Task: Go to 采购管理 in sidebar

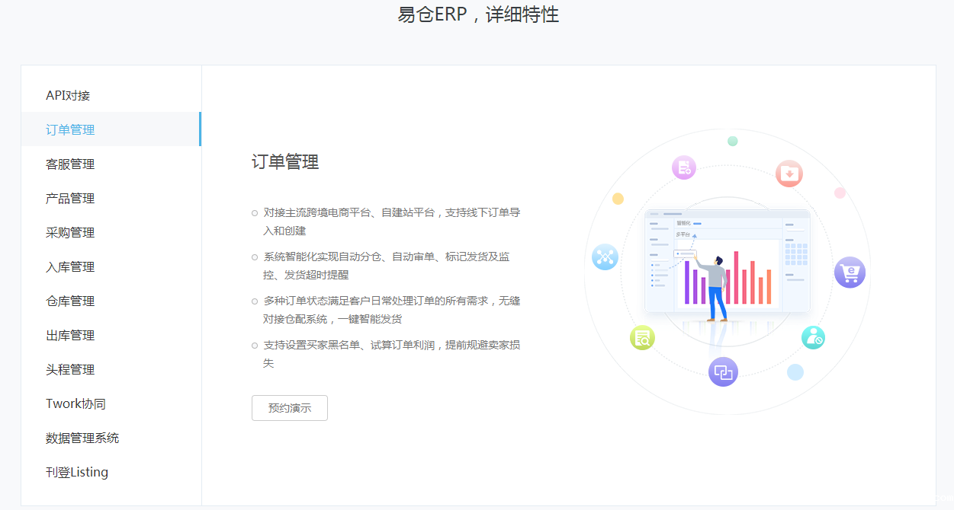Action: (x=70, y=232)
